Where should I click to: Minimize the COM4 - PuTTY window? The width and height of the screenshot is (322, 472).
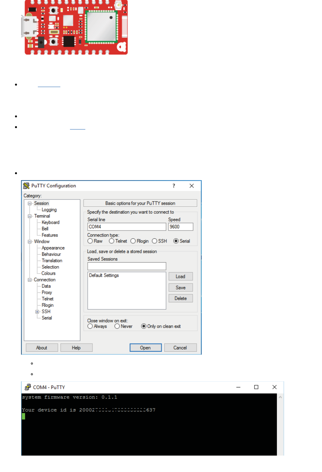[x=238, y=387]
